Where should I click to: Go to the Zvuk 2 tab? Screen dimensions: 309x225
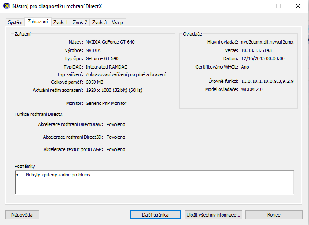pyautogui.click(x=80, y=22)
